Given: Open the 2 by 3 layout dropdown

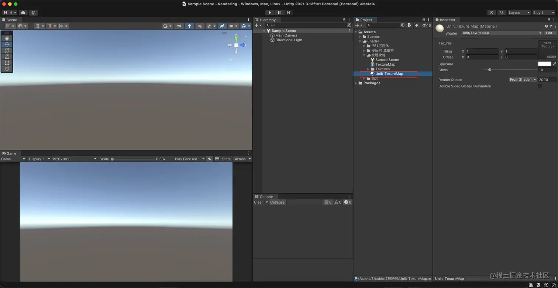Looking at the screenshot, I should click(x=544, y=13).
